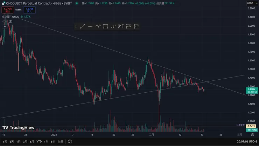Set time range to 5年
This screenshot has height=146, width=259.
(53, 141)
